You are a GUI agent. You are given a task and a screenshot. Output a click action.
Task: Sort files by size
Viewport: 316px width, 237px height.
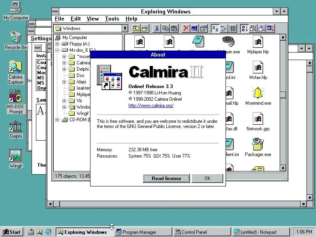click(x=261, y=28)
